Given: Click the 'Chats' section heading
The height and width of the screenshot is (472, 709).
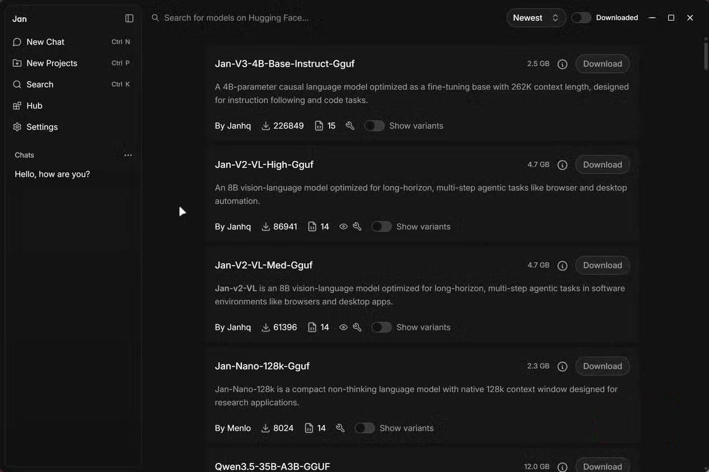Looking at the screenshot, I should [24, 155].
